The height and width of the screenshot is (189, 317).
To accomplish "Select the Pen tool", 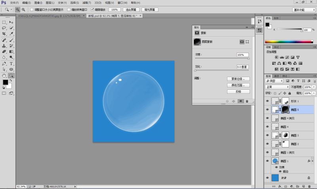I will click(x=4, y=63).
